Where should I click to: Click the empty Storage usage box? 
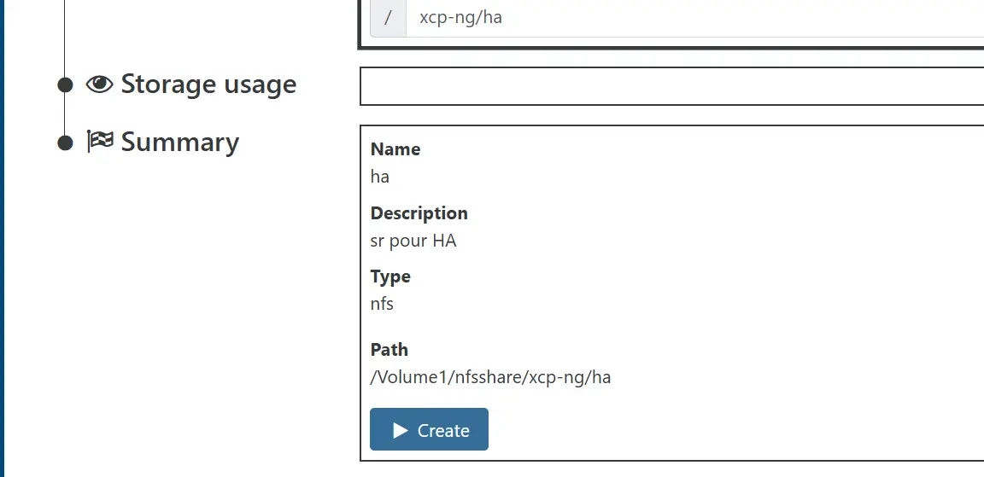[x=671, y=86]
